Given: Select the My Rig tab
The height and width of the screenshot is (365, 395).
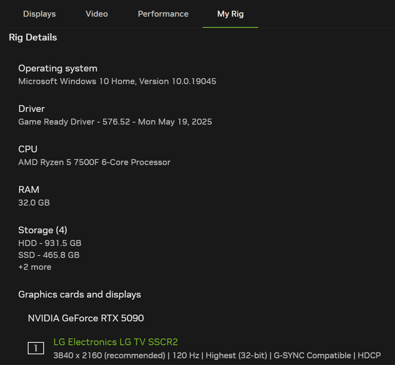Looking at the screenshot, I should [x=230, y=14].
